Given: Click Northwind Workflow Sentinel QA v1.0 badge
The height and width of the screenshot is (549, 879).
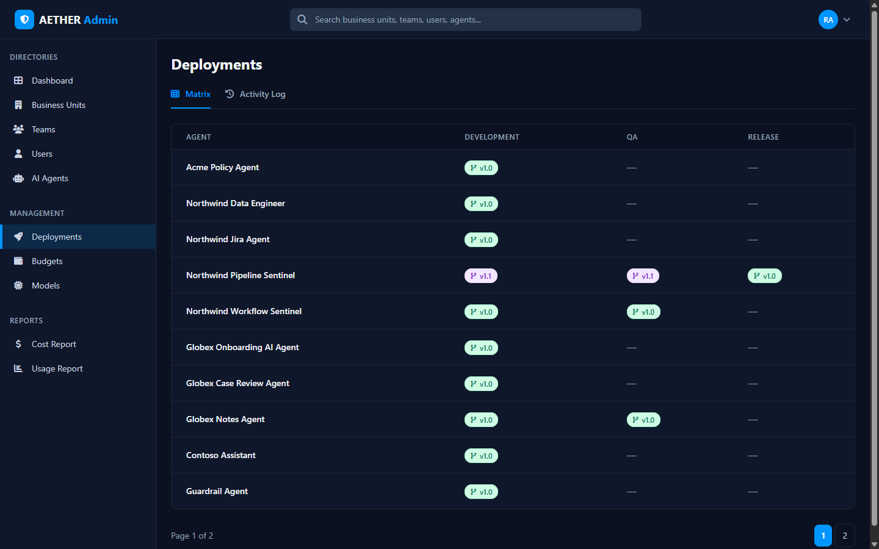Looking at the screenshot, I should 643,312.
